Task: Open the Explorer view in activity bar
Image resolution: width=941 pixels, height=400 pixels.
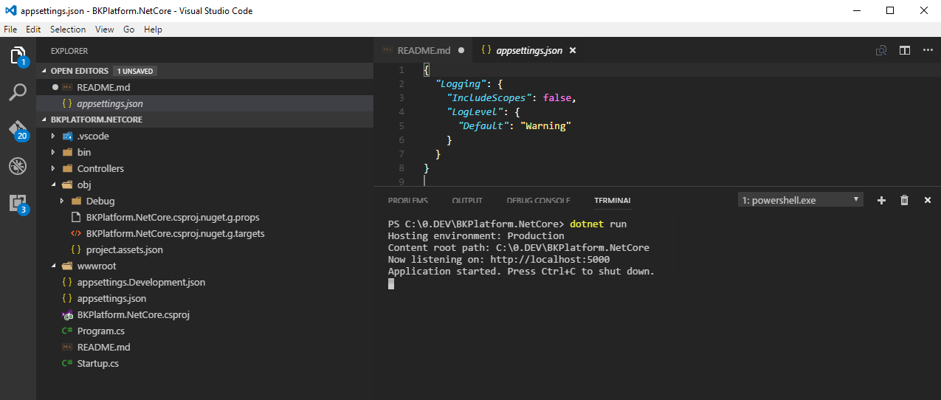Action: point(18,55)
